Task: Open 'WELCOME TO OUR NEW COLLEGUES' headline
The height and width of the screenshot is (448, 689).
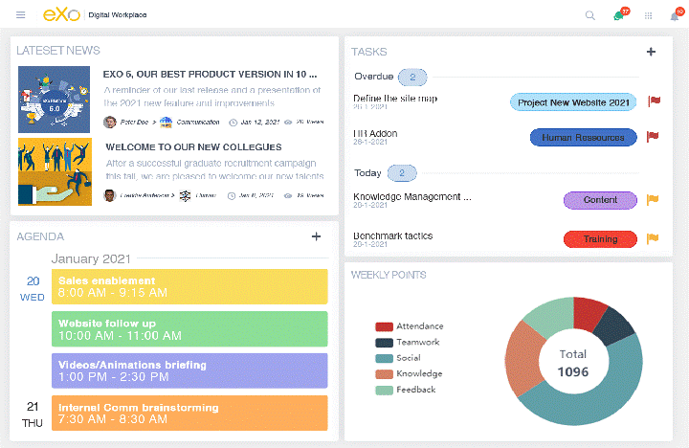Action: 193,147
